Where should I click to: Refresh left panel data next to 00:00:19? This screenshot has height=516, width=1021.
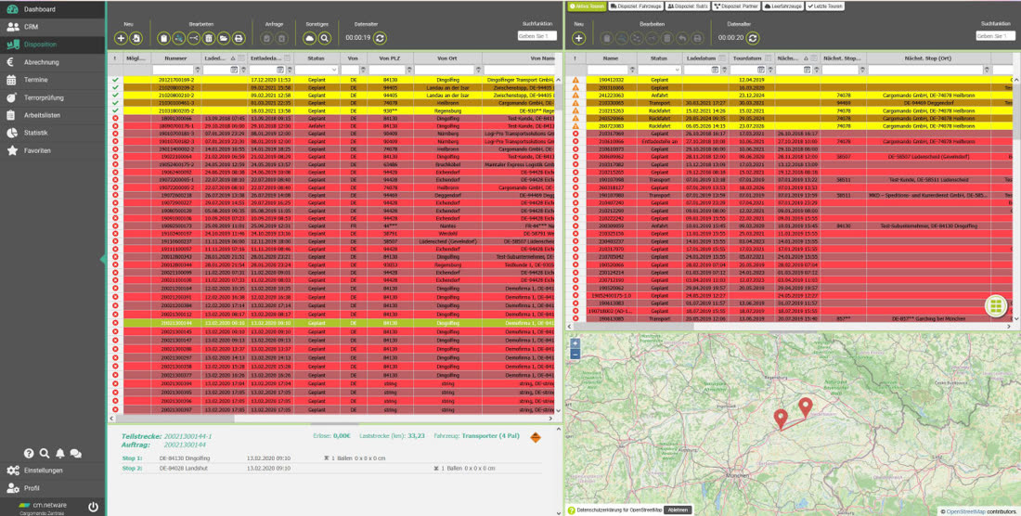pyautogui.click(x=380, y=38)
